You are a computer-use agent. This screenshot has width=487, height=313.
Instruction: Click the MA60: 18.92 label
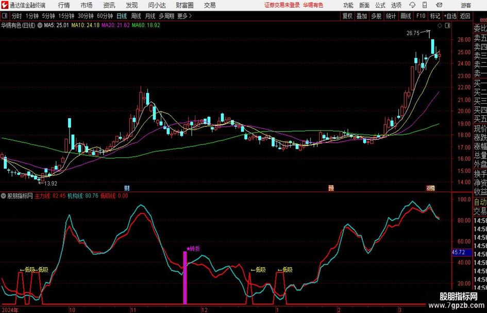pyautogui.click(x=146, y=25)
